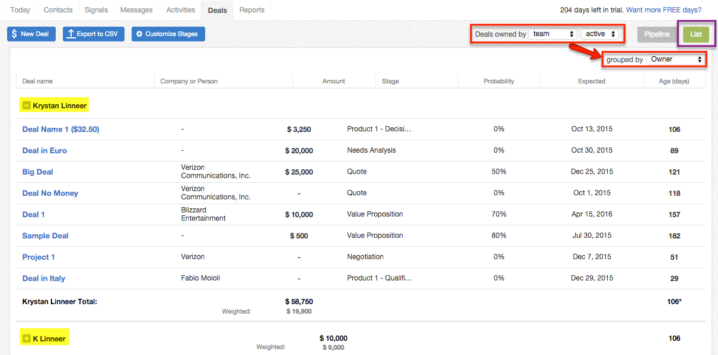Open the Big Deal link
The height and width of the screenshot is (355, 718).
[x=38, y=172]
